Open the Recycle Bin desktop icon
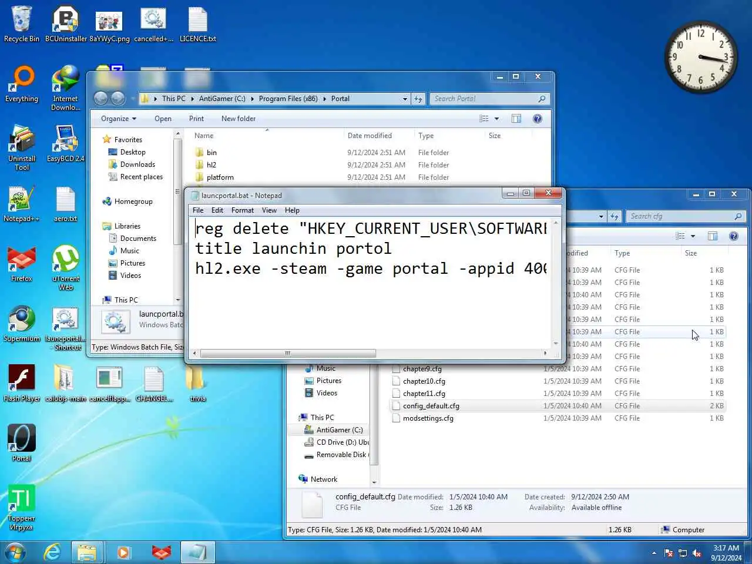This screenshot has width=752, height=564. pyautogui.click(x=22, y=24)
